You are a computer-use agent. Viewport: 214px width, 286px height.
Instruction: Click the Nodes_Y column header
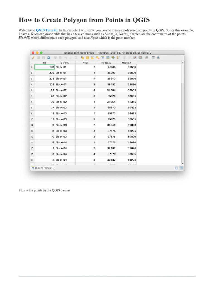click(x=127, y=63)
